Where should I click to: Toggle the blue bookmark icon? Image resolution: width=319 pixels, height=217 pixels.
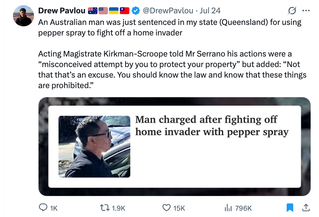pyautogui.click(x=290, y=208)
